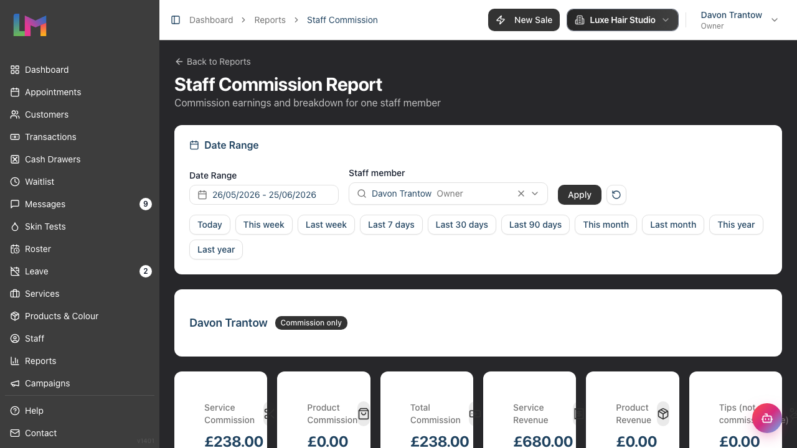Open the date range picker field
This screenshot has height=448, width=797.
coord(264,195)
